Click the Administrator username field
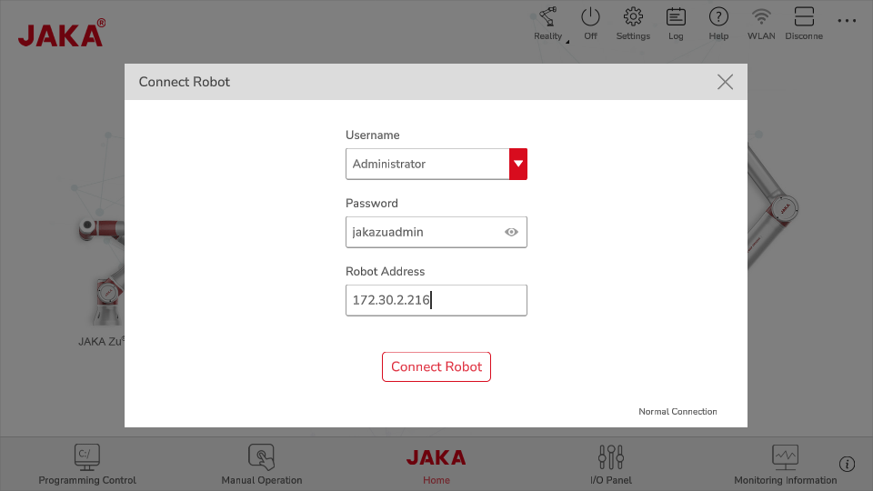This screenshot has width=873, height=491. [427, 165]
